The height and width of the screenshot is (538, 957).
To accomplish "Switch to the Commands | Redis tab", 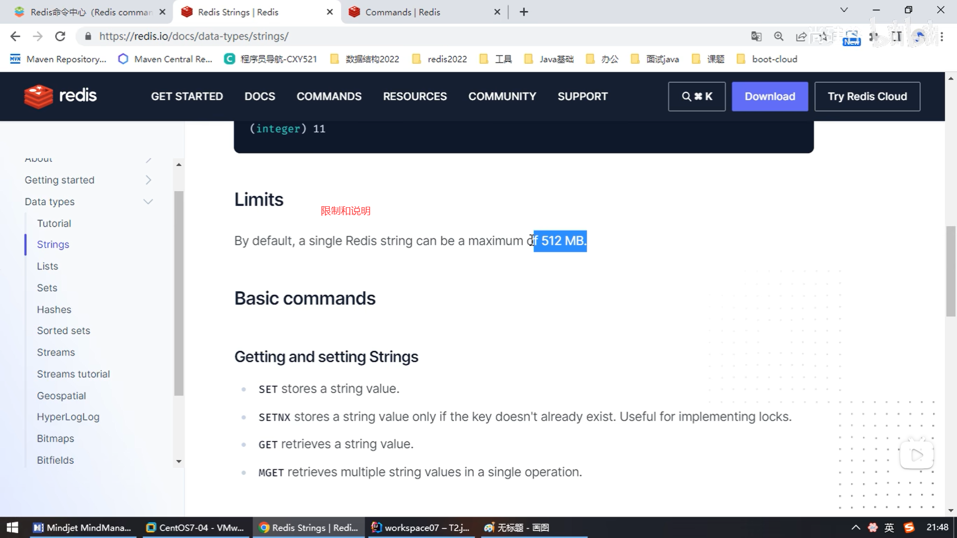I will (x=402, y=12).
